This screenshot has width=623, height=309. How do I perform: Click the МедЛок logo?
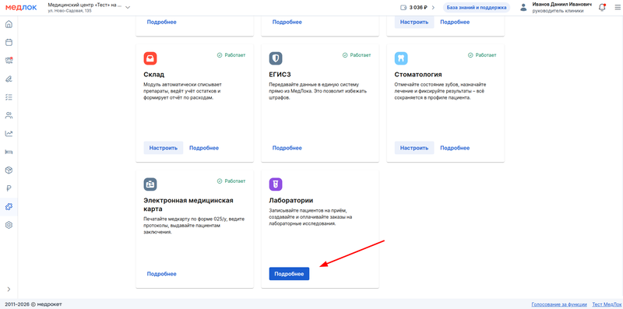[x=21, y=7]
